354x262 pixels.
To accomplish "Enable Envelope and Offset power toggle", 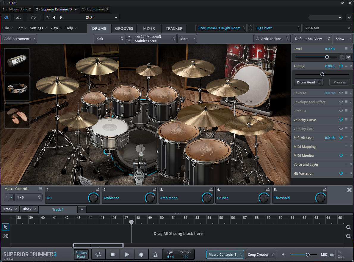I will pyautogui.click(x=341, y=102).
